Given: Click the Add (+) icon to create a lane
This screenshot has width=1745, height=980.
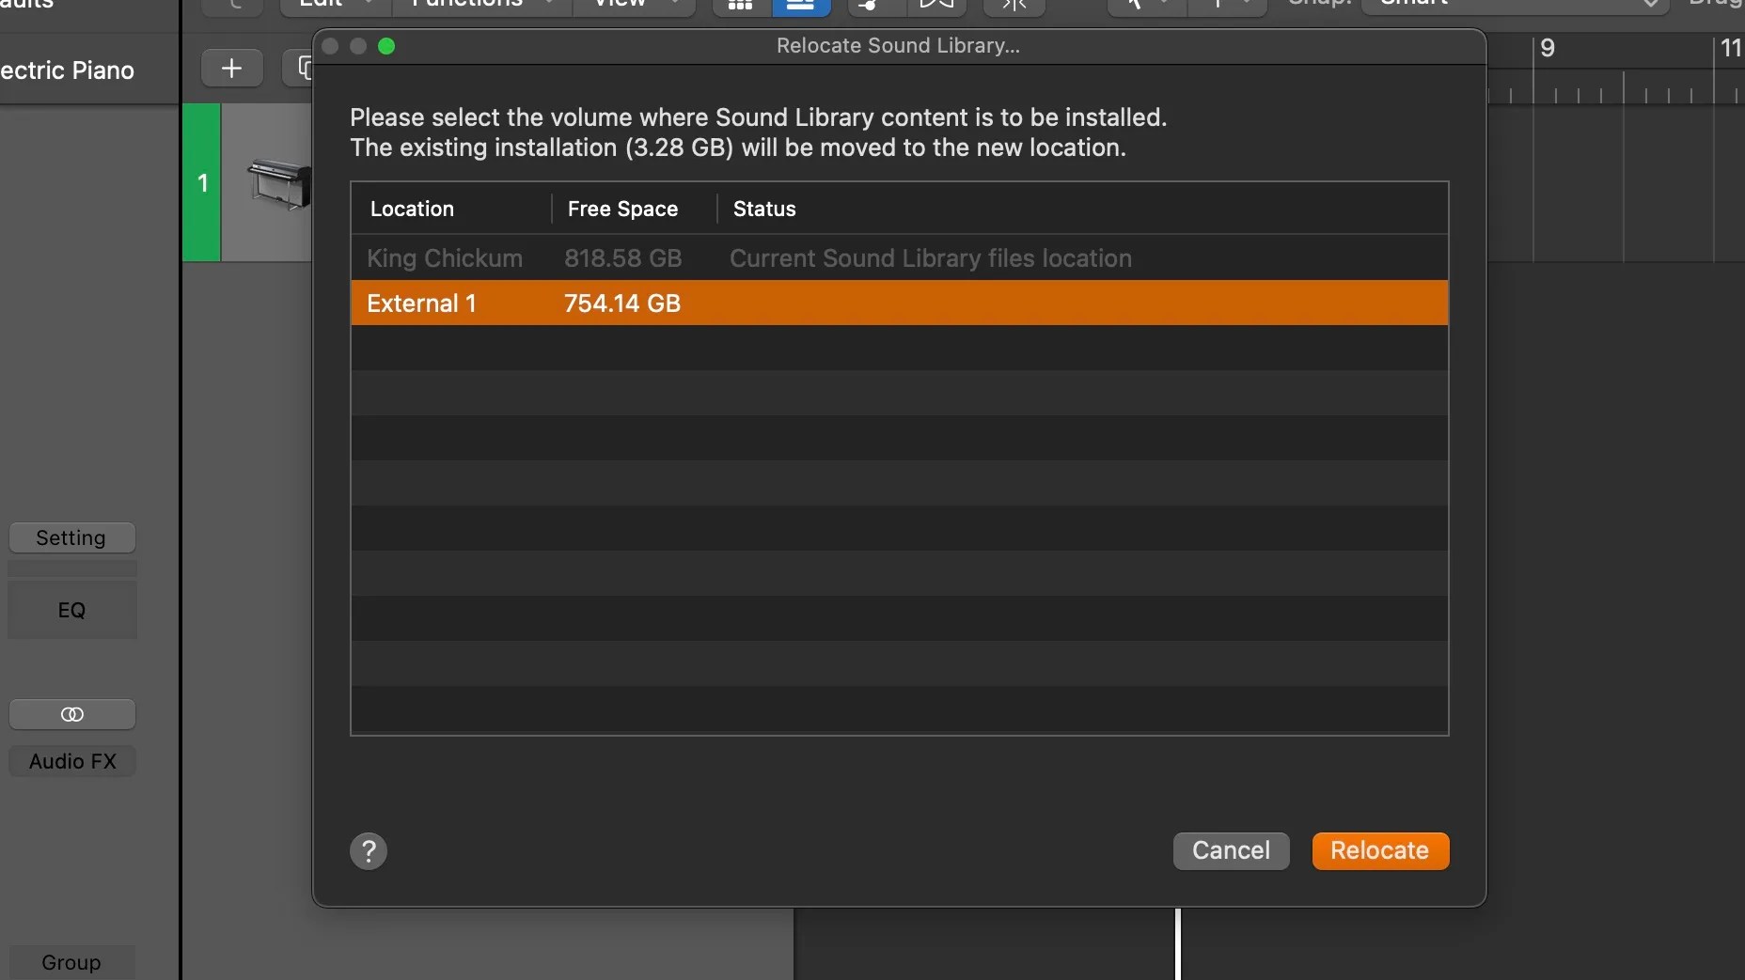Looking at the screenshot, I should coord(230,68).
